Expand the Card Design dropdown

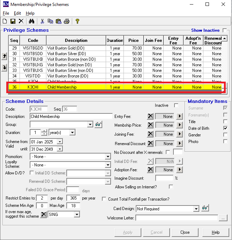[x=196, y=209]
